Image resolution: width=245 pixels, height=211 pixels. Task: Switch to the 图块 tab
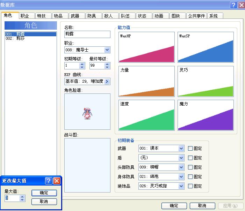point(178,16)
